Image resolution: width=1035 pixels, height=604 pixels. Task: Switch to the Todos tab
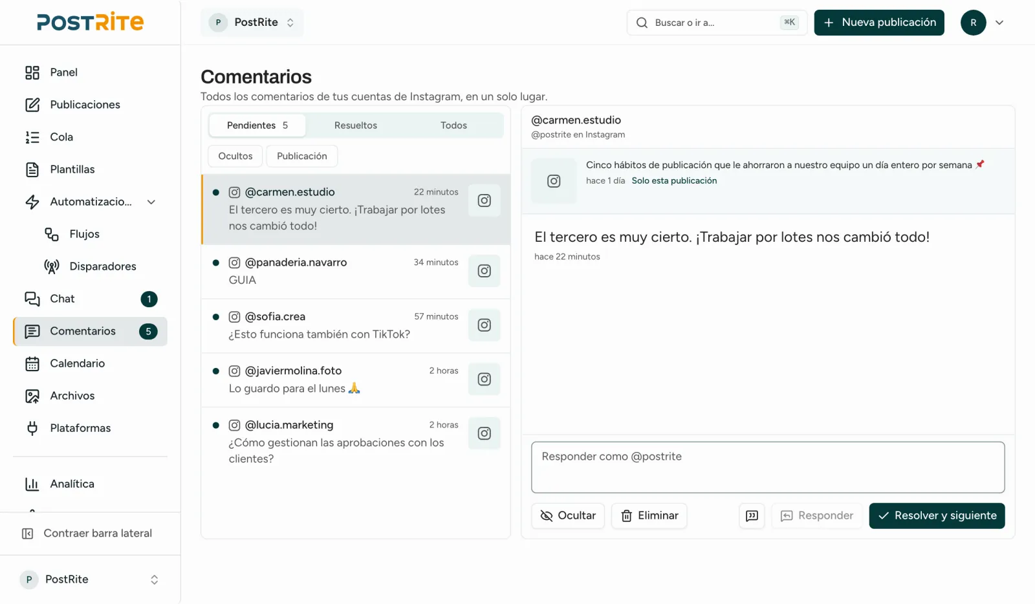click(x=454, y=125)
